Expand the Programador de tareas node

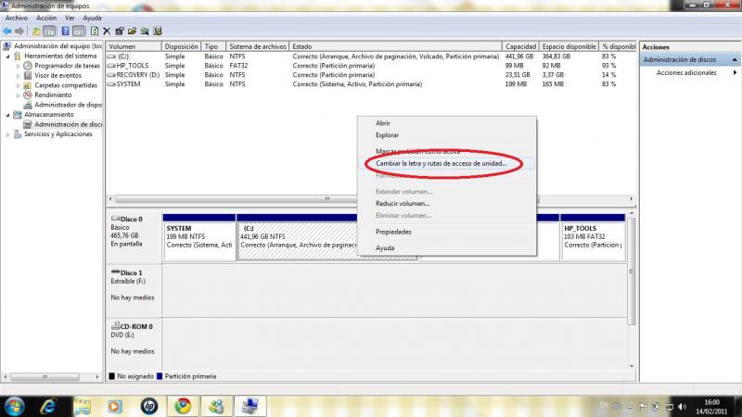19,66
